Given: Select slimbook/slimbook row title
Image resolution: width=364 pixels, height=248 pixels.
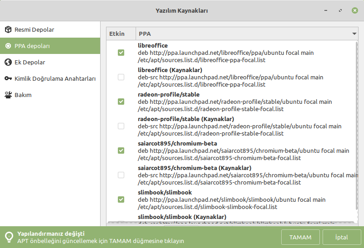Looking at the screenshot, I should pos(165,193).
